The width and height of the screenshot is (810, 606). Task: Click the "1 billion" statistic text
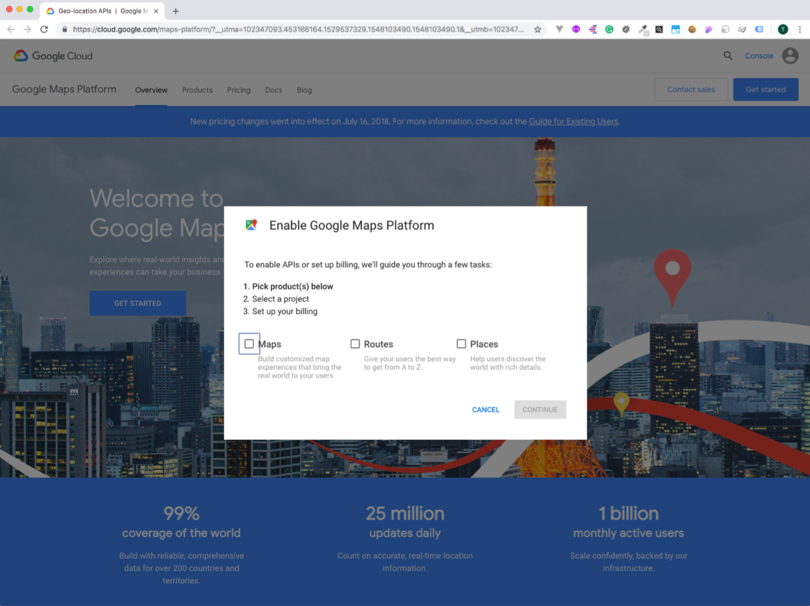[x=629, y=514]
